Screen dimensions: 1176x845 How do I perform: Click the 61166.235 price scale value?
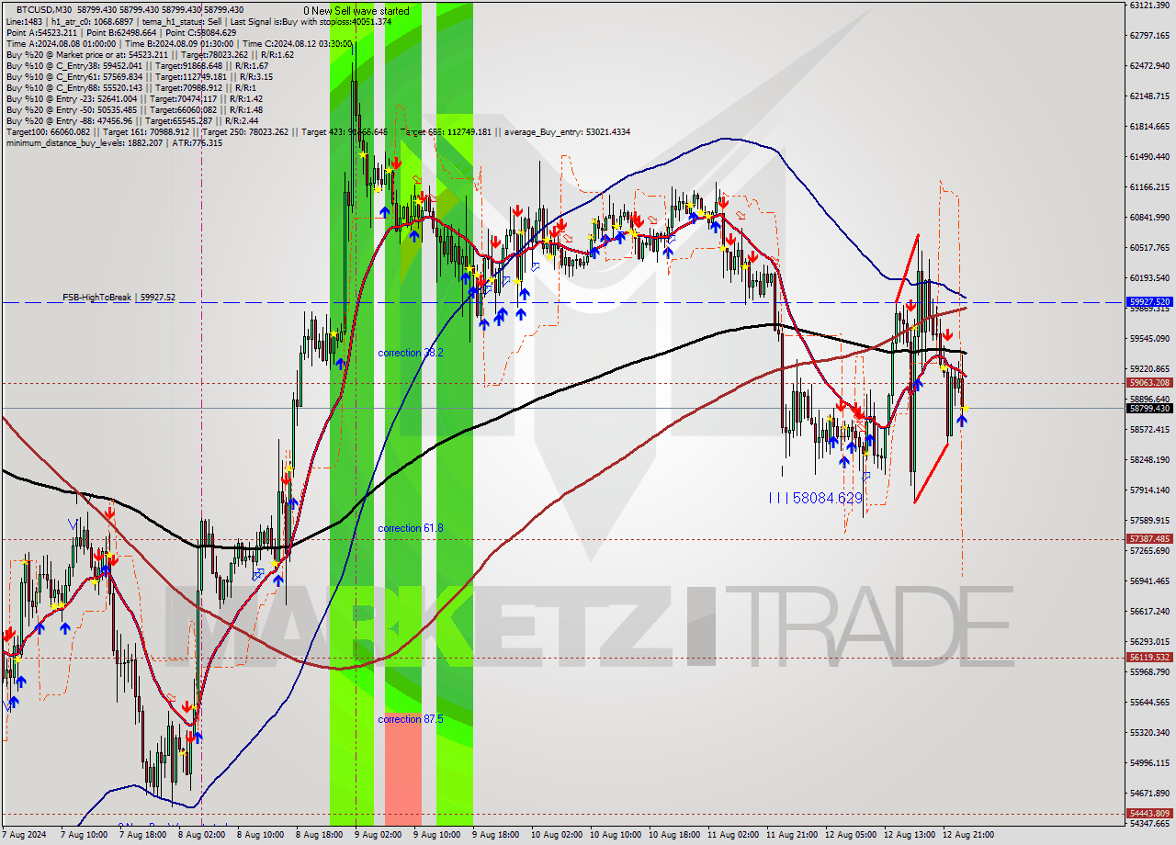point(1149,187)
